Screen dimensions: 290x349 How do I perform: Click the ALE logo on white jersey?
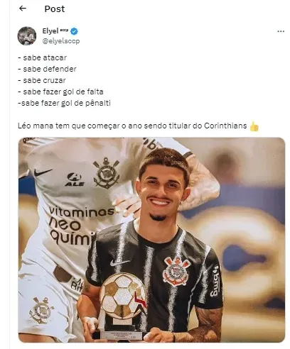(x=75, y=179)
